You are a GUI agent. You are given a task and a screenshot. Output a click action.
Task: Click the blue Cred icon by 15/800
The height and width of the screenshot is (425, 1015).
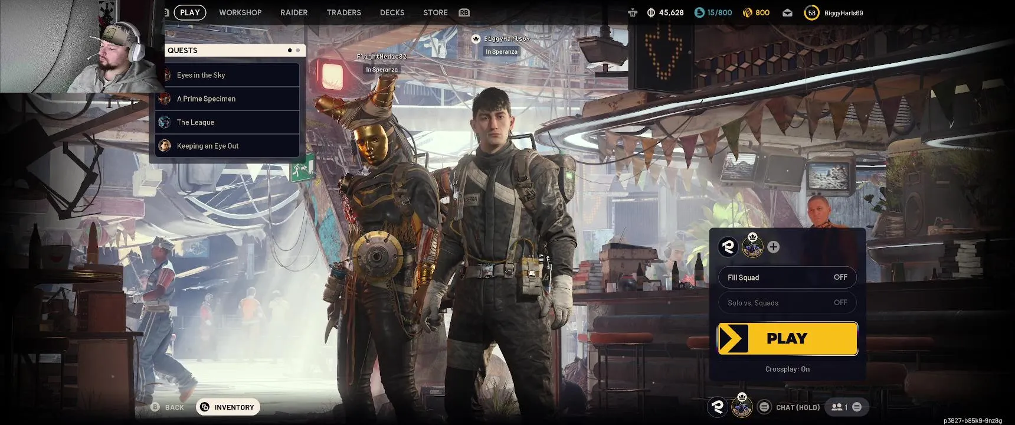(699, 12)
